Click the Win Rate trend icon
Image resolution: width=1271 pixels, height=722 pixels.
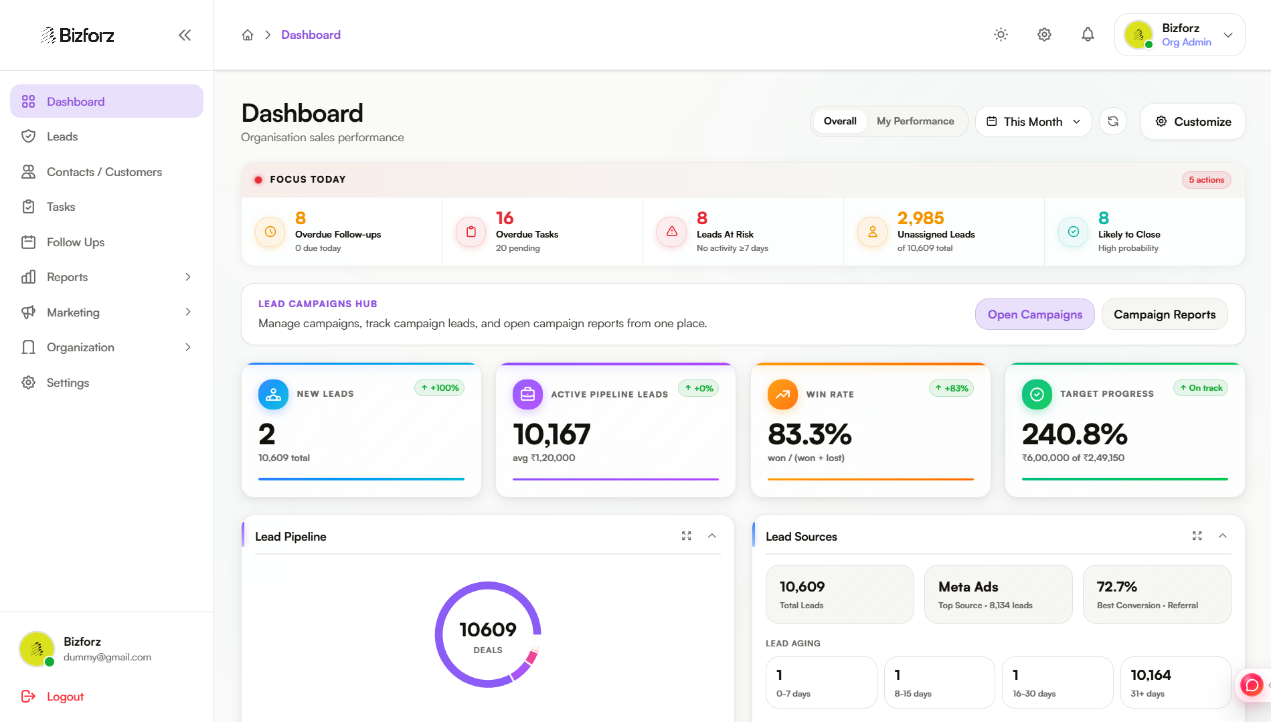tap(782, 395)
